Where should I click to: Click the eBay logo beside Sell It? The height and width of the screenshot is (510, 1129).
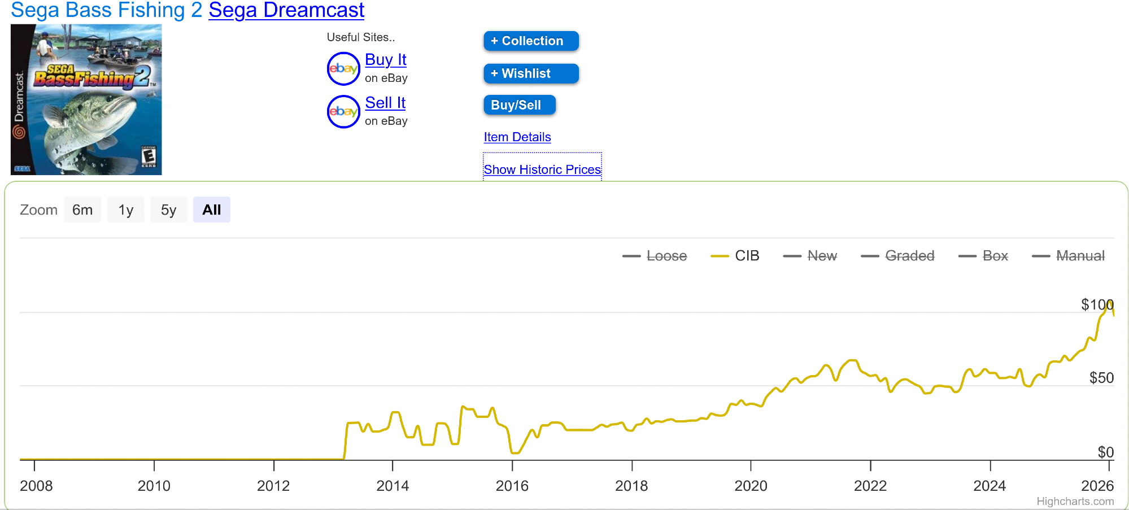coord(343,112)
